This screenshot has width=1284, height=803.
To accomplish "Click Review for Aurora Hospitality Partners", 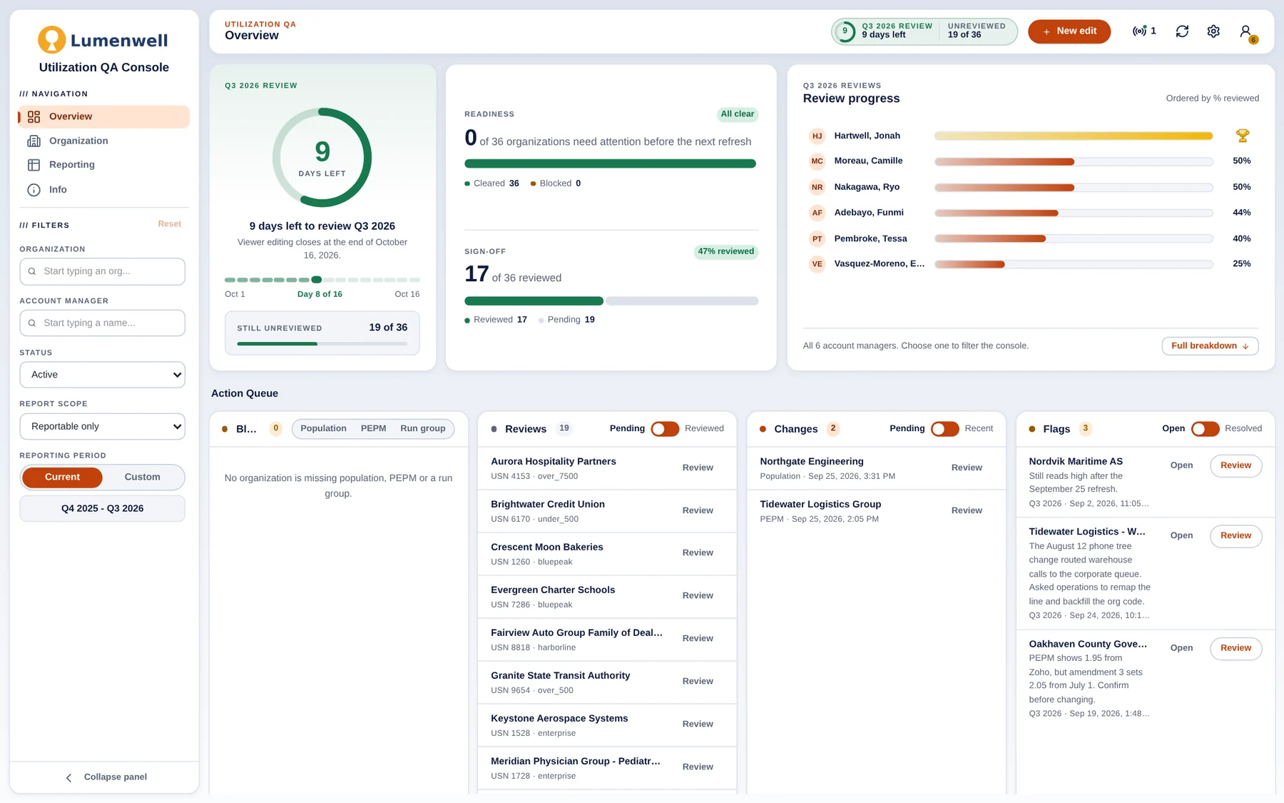I will 697,468.
